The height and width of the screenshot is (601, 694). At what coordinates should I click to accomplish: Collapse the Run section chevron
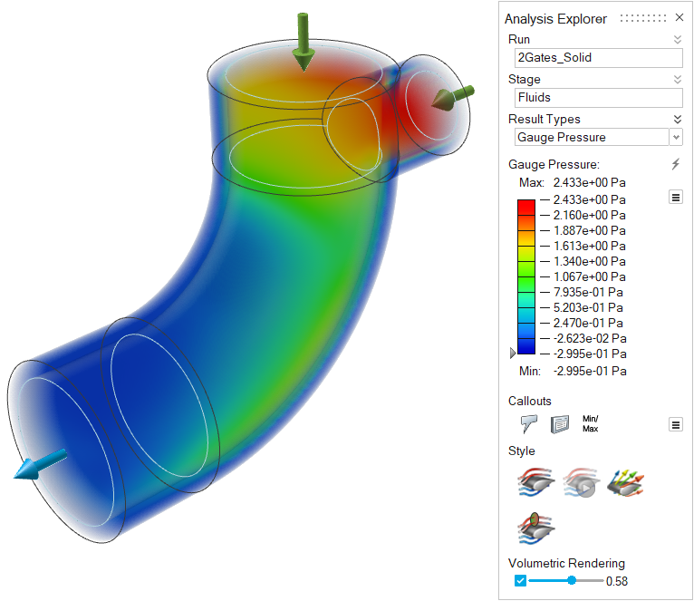click(x=677, y=40)
